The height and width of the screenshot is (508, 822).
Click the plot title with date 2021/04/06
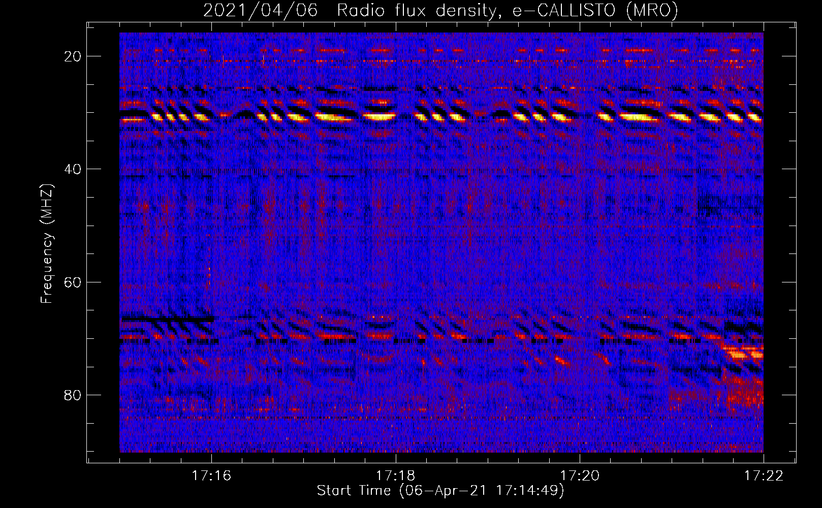440,10
